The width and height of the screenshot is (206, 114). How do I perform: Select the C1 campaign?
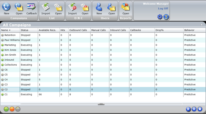coord(103,94)
